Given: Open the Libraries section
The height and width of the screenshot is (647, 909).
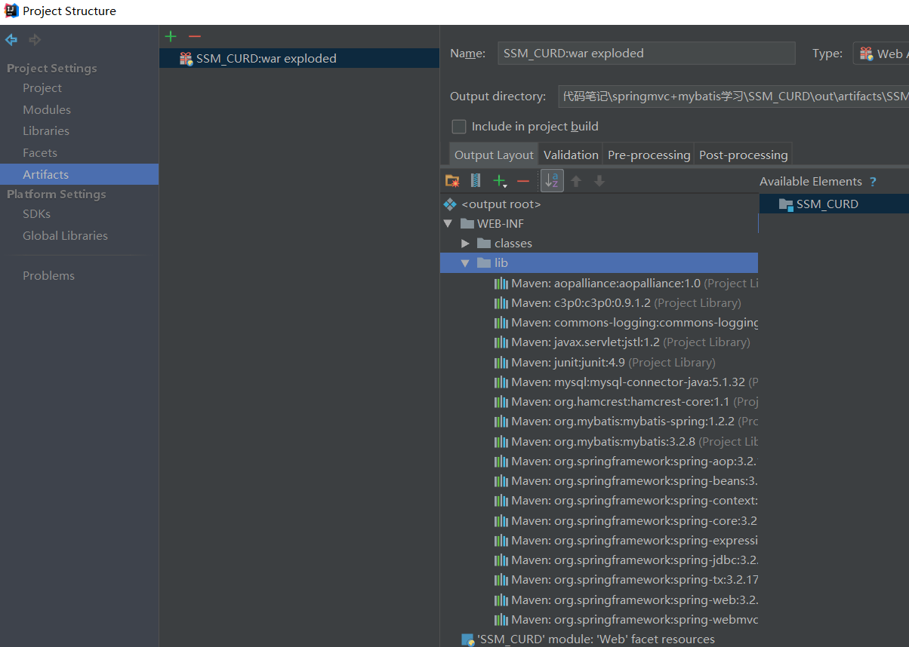Looking at the screenshot, I should [x=46, y=131].
